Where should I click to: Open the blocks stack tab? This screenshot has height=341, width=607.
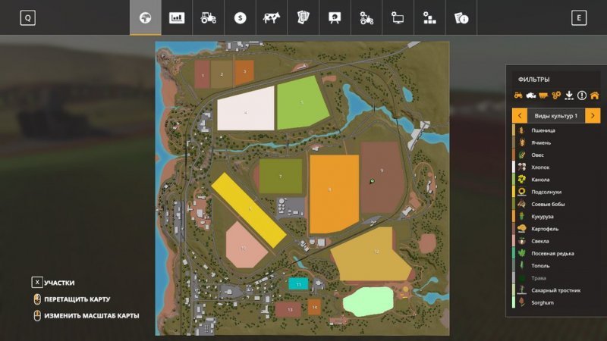pos(429,17)
